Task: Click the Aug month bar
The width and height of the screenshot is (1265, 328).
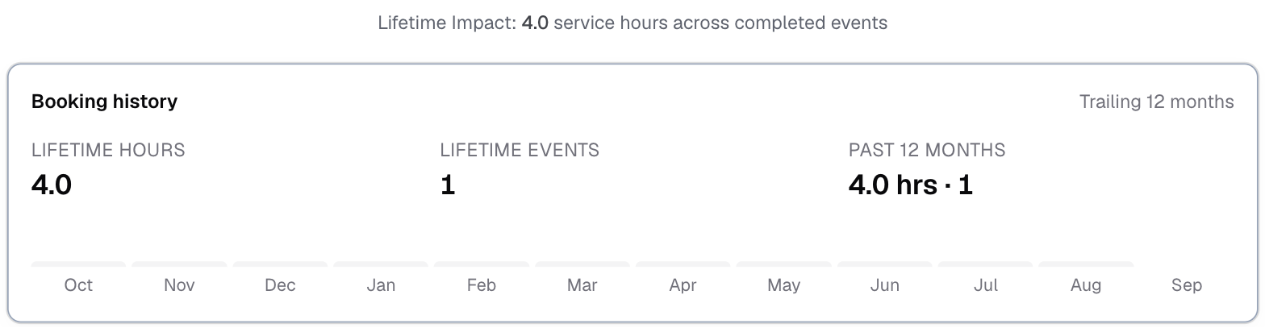Action: tap(1087, 264)
